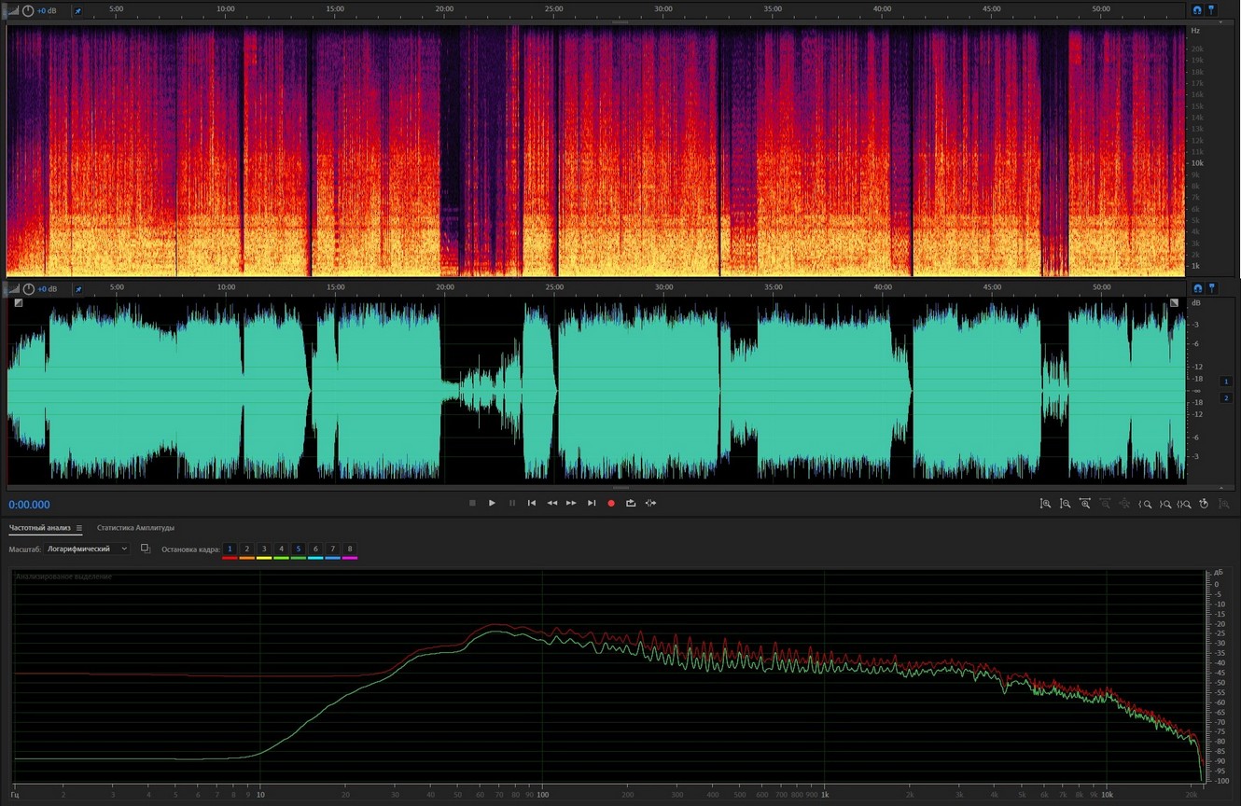The height and width of the screenshot is (806, 1241).
Task: Click the Stop playback button
Action: click(472, 503)
